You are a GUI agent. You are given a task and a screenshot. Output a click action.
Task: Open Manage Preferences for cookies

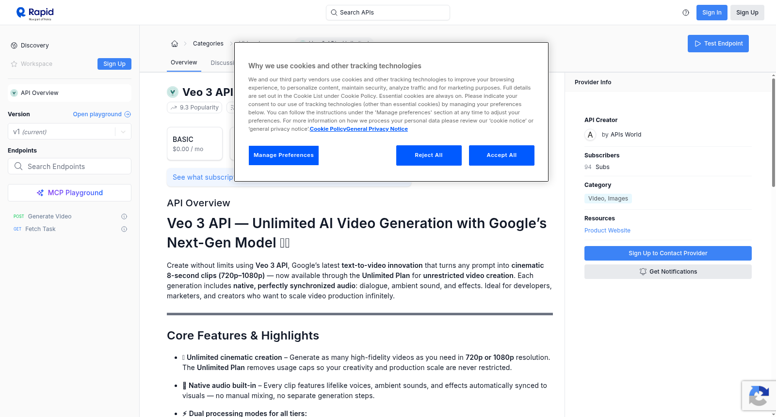[x=284, y=155]
